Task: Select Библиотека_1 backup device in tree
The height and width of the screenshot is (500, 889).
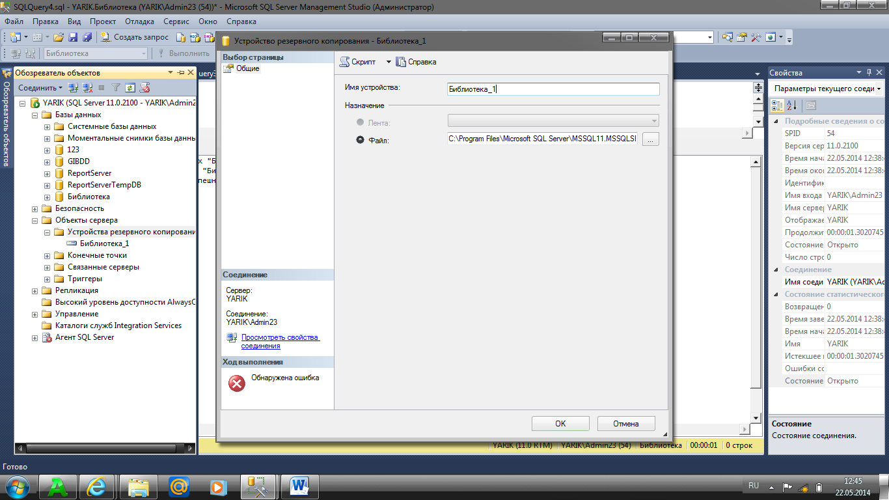Action: pyautogui.click(x=104, y=243)
